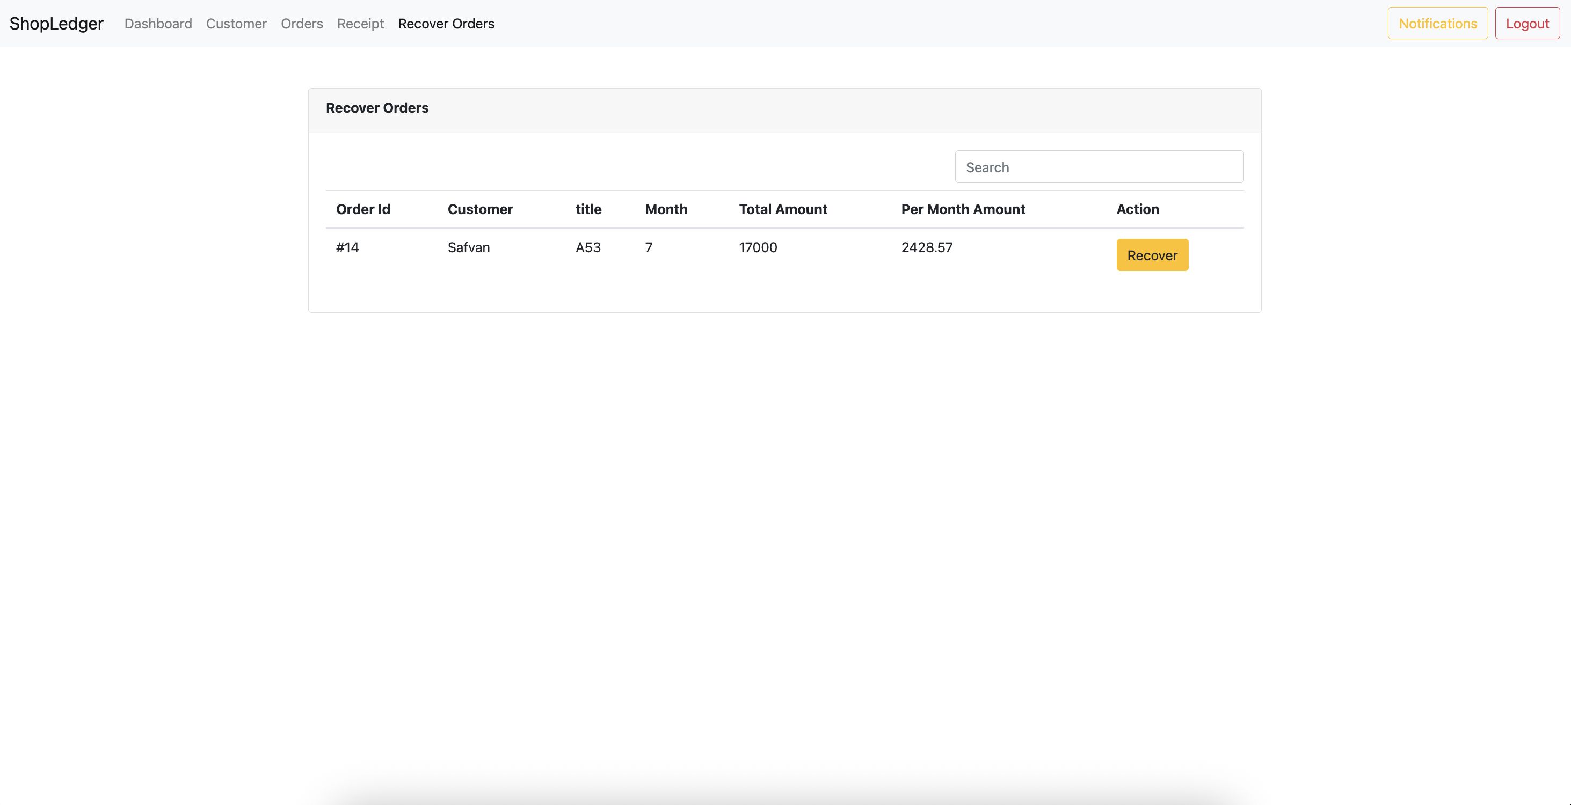
Task: Click the Customer column header
Action: (480, 209)
